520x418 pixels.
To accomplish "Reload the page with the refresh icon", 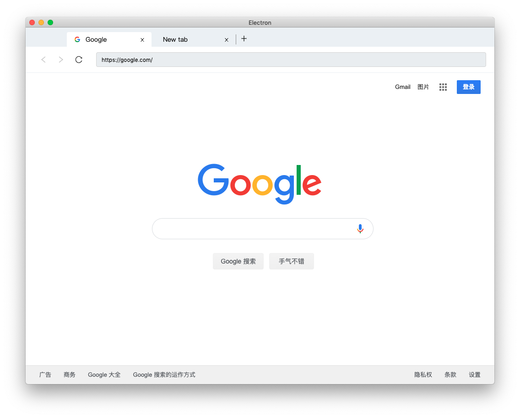I will (x=79, y=60).
